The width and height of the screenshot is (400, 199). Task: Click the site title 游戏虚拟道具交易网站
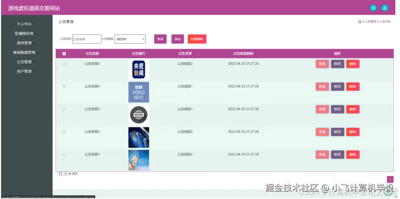click(x=34, y=8)
